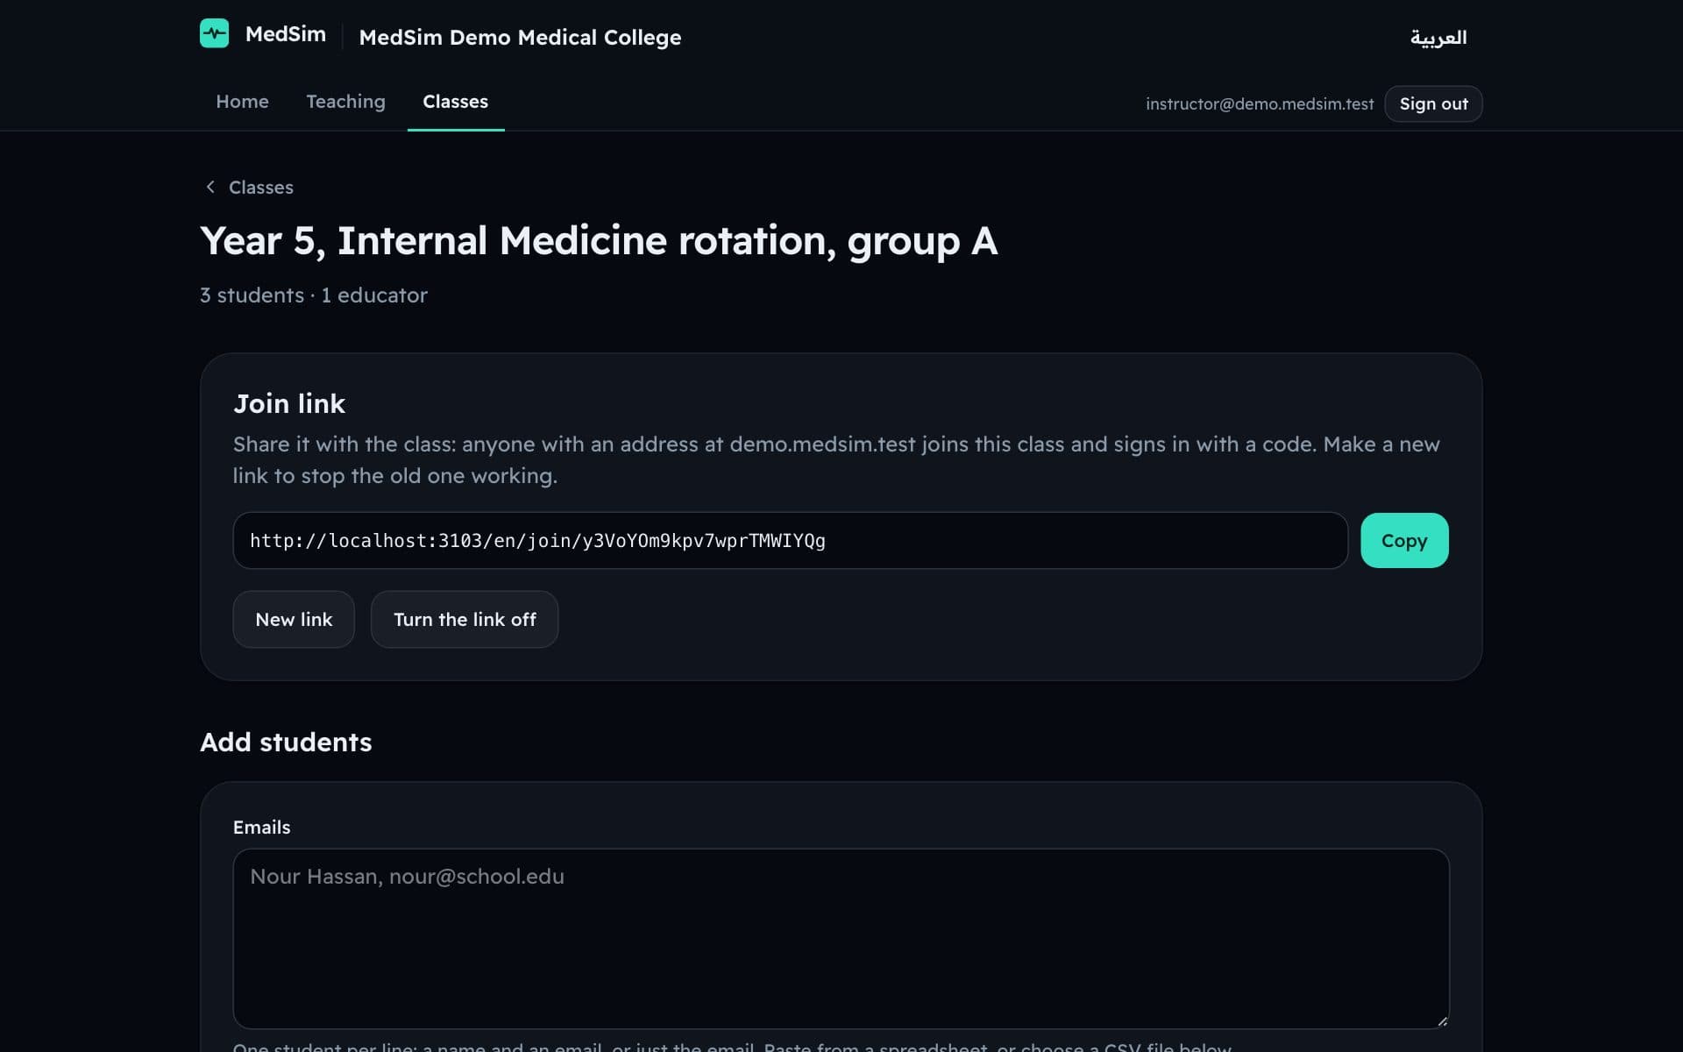Click the Join link heading

[x=289, y=403]
